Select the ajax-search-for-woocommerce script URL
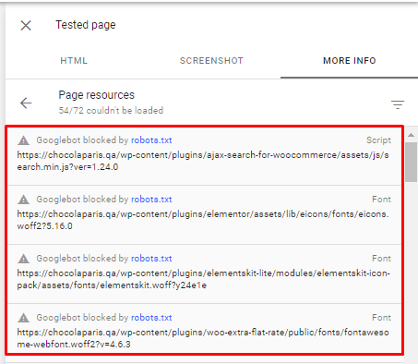Image resolution: width=418 pixels, height=364 pixels. (203, 161)
